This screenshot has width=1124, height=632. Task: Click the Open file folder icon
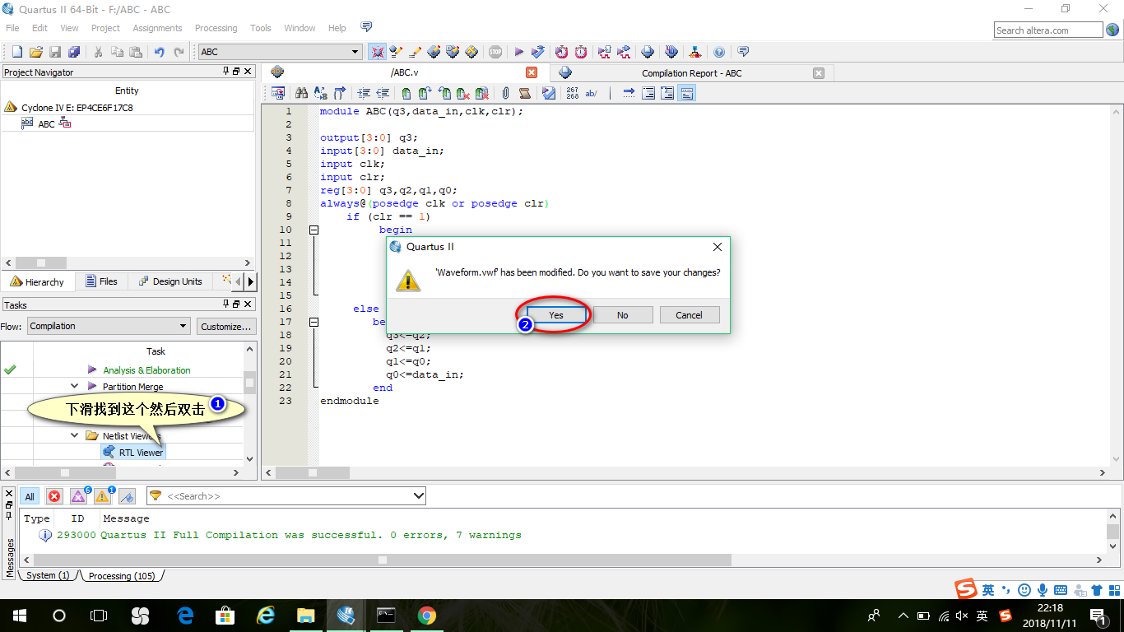pyautogui.click(x=36, y=52)
